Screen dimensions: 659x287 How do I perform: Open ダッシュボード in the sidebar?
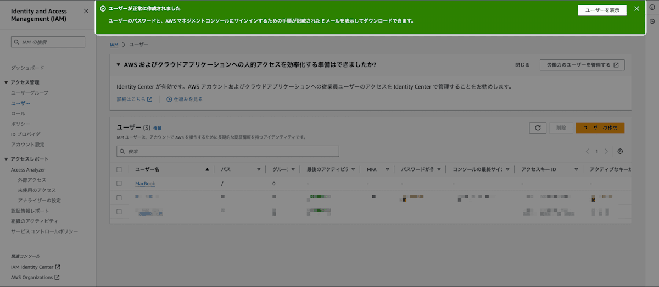pyautogui.click(x=27, y=68)
